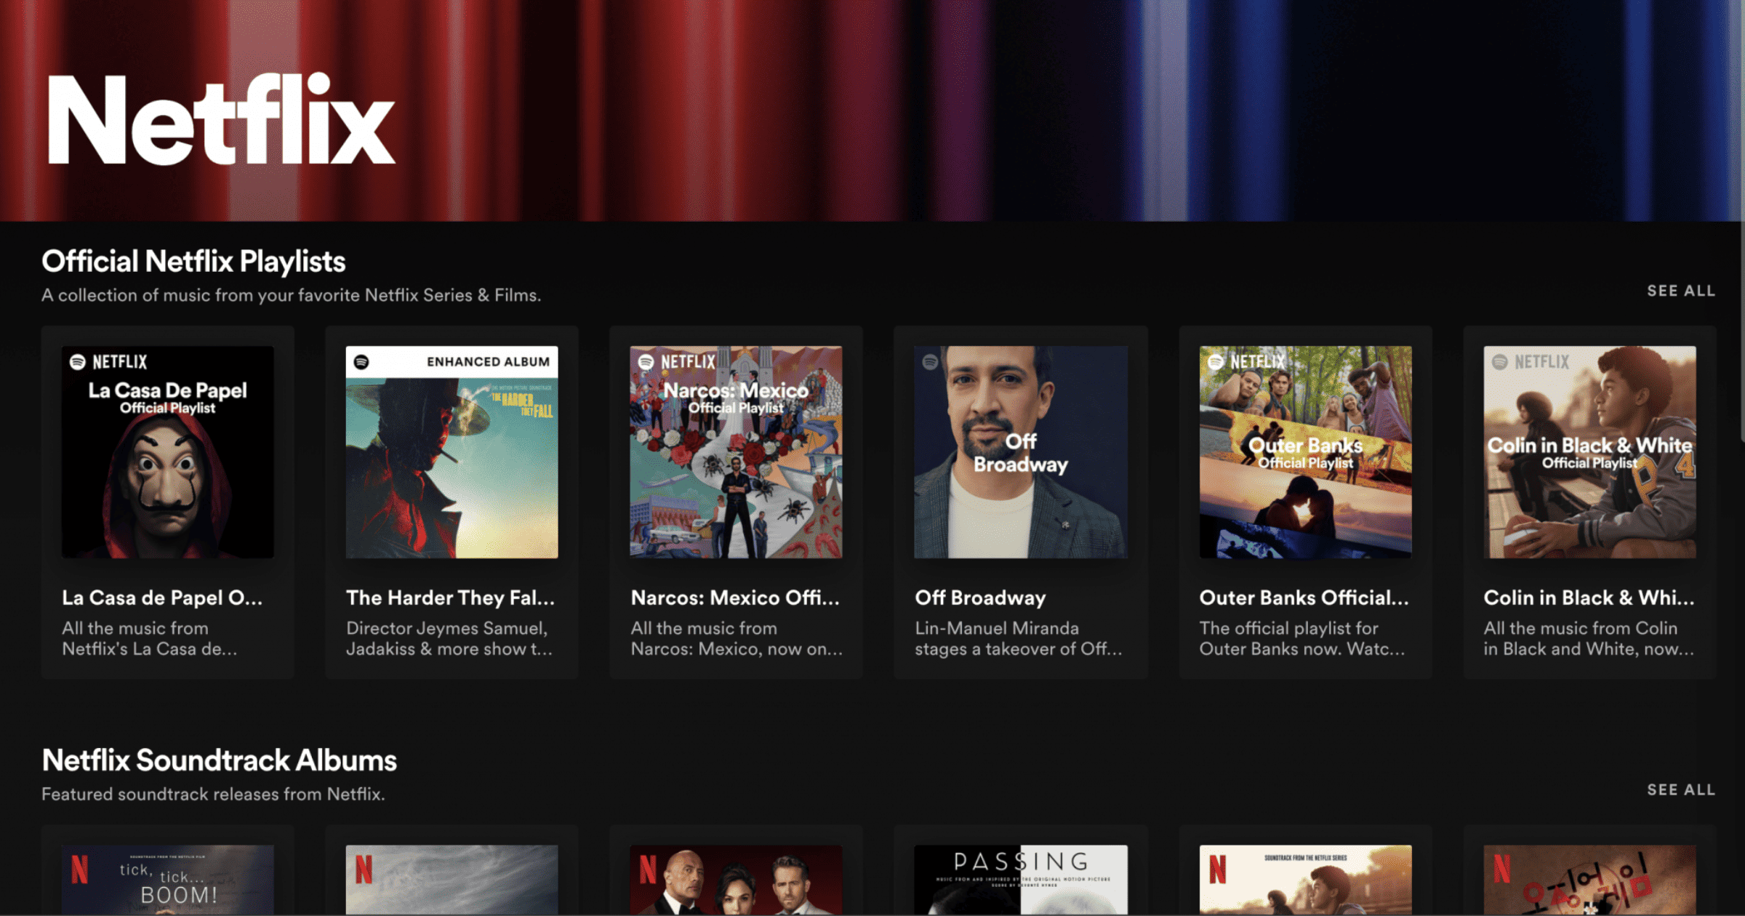The height and width of the screenshot is (916, 1745).
Task: Click Spotify logo on La Casa De Papel cover
Action: [77, 362]
